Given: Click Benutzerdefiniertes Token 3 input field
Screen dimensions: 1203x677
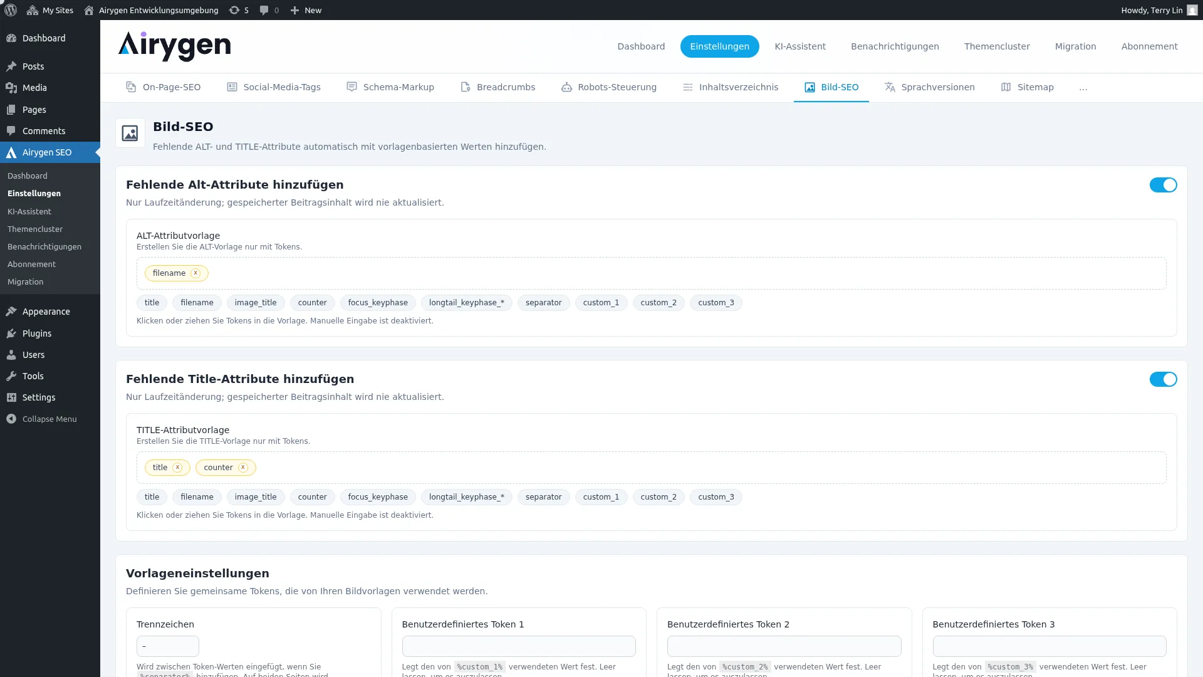Looking at the screenshot, I should tap(1049, 646).
